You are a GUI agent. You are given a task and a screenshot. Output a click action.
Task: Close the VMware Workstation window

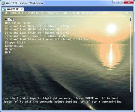tap(129, 2)
